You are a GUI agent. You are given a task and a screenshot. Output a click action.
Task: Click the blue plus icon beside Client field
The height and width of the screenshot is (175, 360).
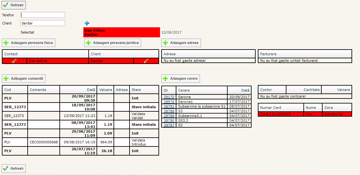[x=87, y=23]
